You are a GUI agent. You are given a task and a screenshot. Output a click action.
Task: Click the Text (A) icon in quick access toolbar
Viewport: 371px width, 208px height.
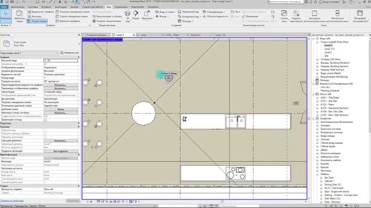[x=60, y=2]
